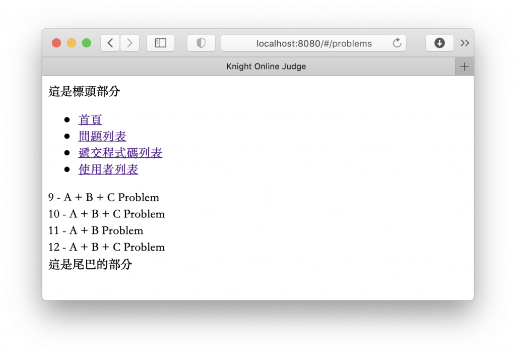This screenshot has height=356, width=516.
Task: Reload the localhost problems page
Action: 397,43
